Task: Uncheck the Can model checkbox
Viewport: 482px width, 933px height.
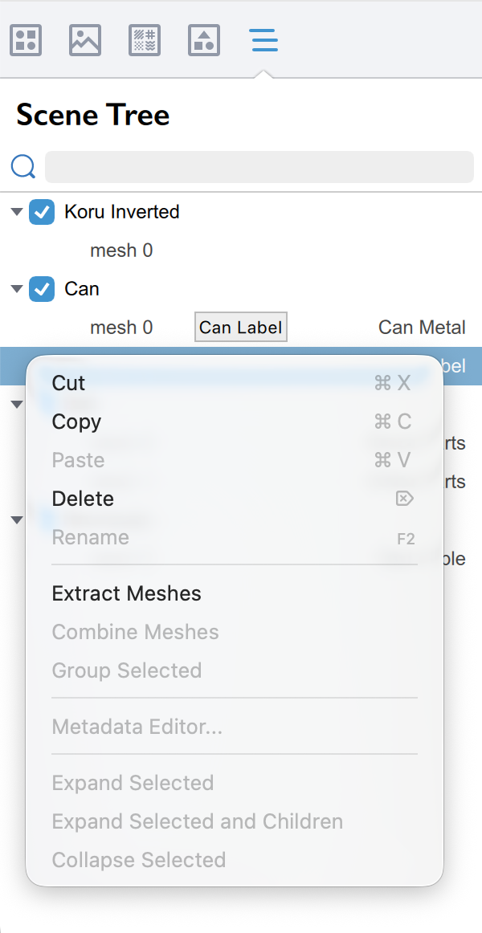Action: click(42, 289)
